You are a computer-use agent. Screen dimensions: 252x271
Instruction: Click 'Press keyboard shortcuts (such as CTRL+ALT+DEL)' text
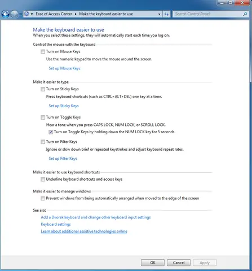coord(104,97)
